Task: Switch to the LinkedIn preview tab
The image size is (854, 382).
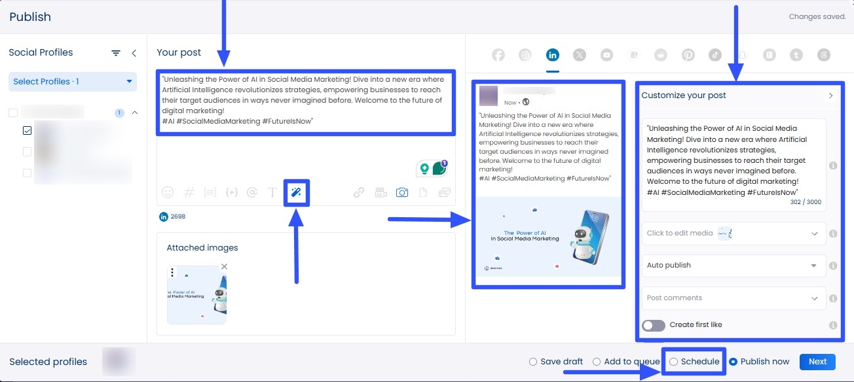Action: click(x=552, y=55)
